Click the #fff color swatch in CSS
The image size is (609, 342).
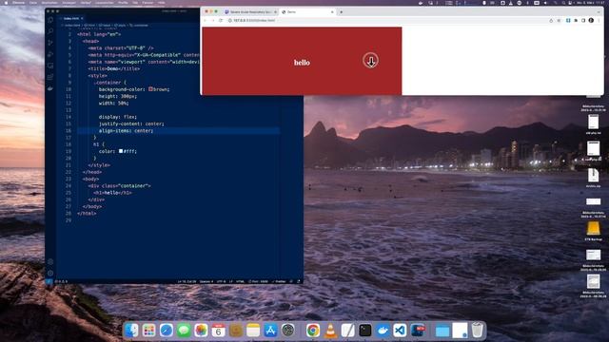click(x=121, y=151)
